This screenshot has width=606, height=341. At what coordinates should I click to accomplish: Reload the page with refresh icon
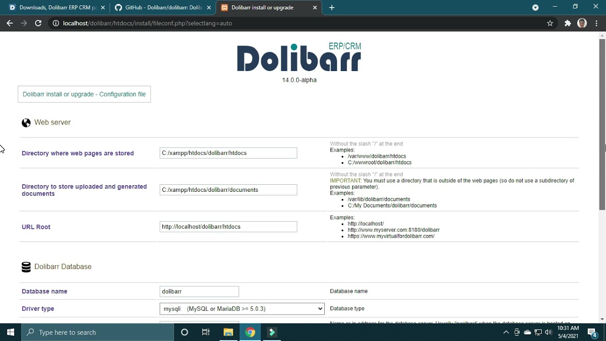click(38, 23)
